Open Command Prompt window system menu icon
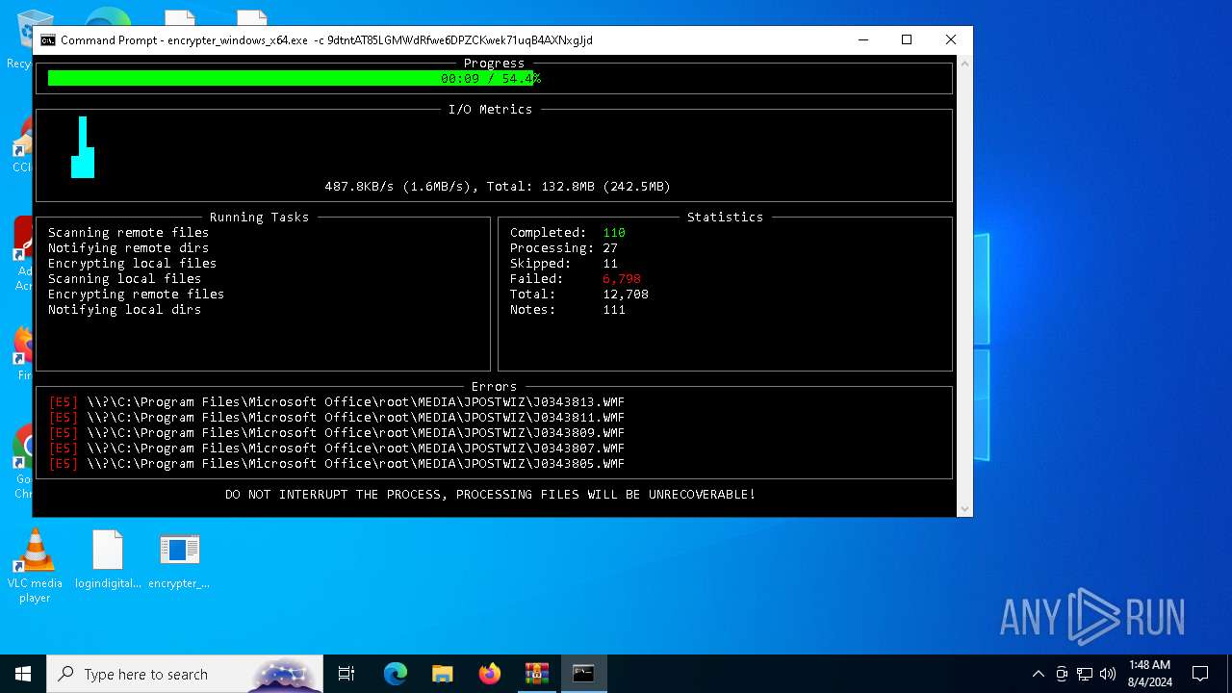 point(47,40)
